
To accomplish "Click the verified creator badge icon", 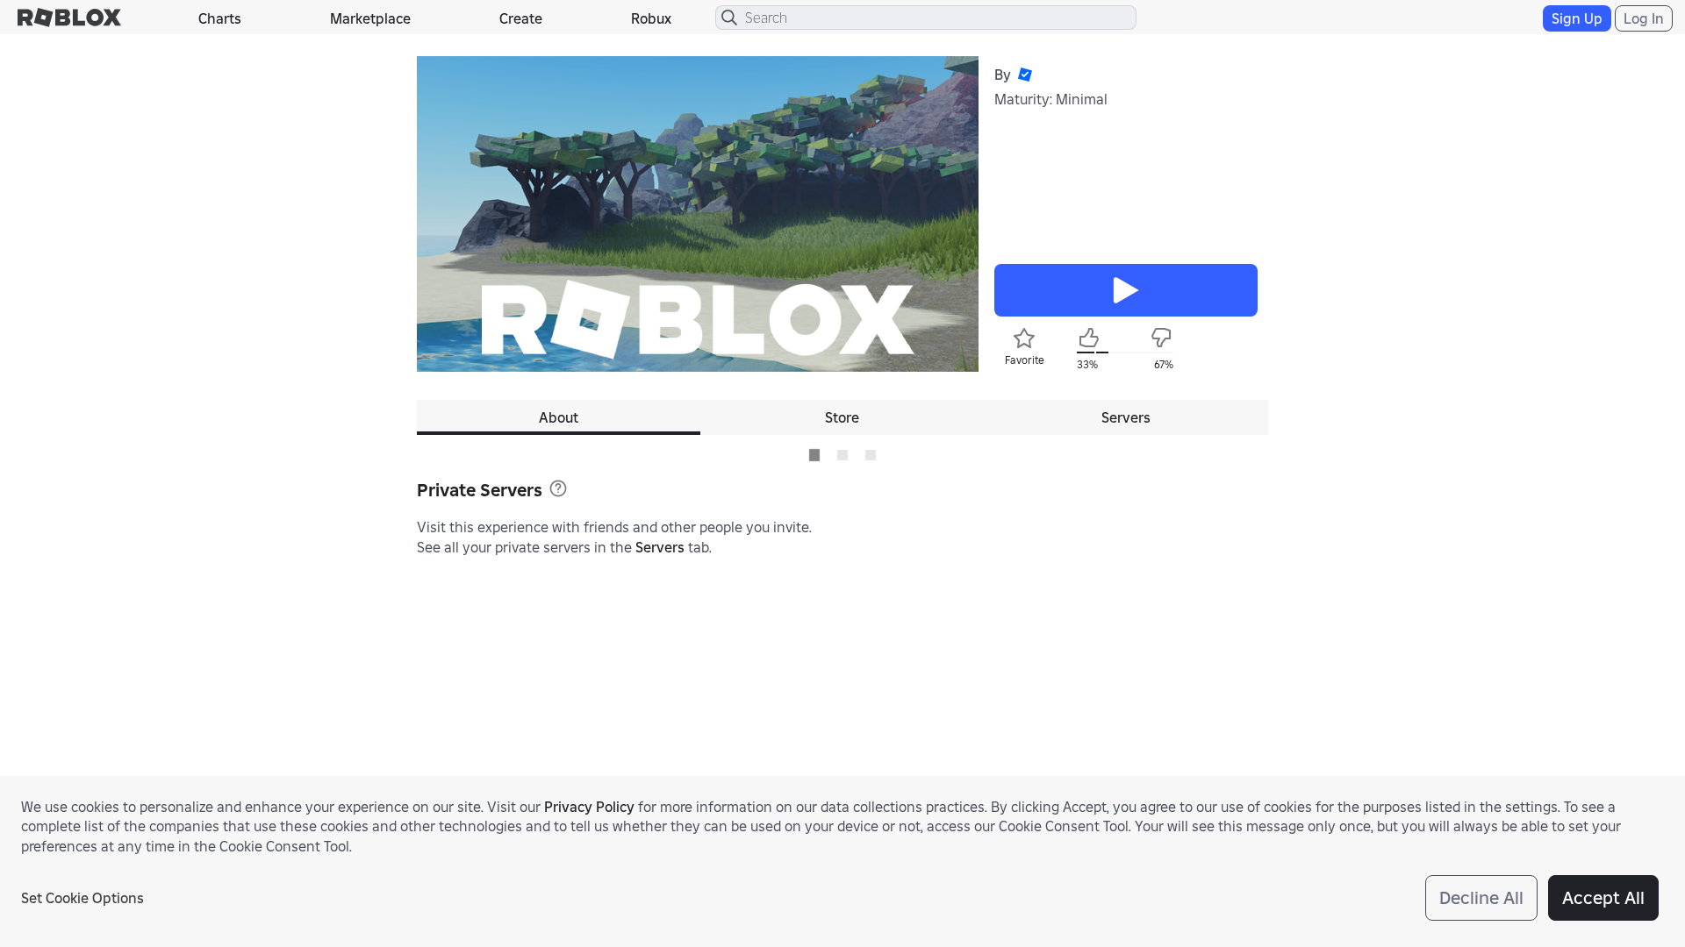I will pyautogui.click(x=1025, y=75).
